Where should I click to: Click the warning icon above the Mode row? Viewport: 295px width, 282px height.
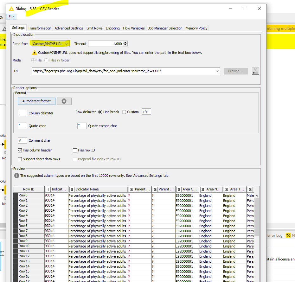click(34, 53)
